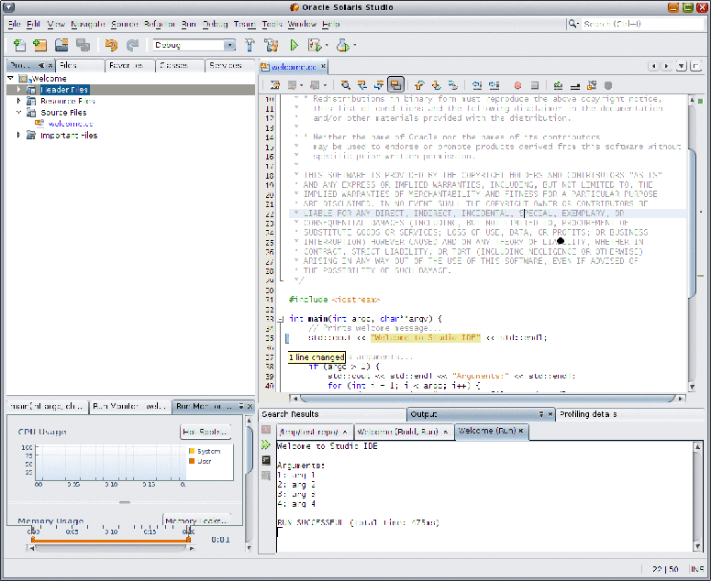711x581 pixels.
Task: Click the Memory Leaks button
Action: point(197,521)
